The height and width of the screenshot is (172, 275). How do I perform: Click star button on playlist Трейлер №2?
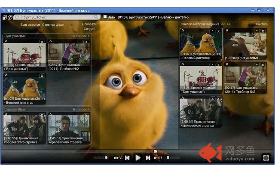pos(257,64)
